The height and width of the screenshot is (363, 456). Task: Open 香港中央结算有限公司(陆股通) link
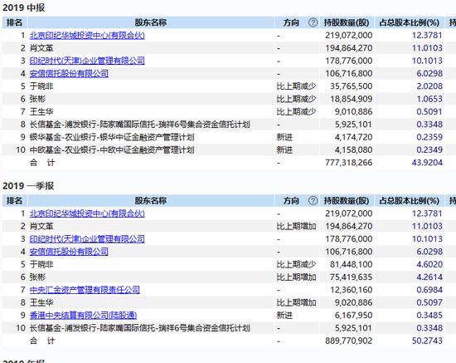(83, 315)
